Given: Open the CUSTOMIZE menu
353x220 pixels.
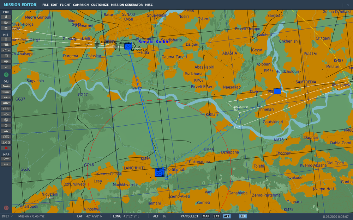Looking at the screenshot, I should (100, 5).
